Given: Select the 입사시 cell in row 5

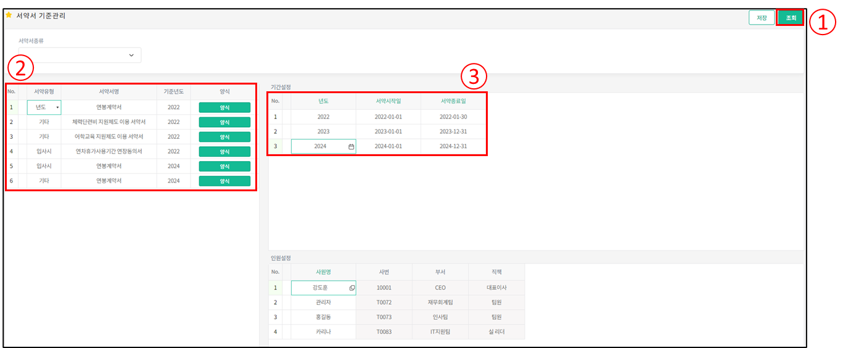Looking at the screenshot, I should tap(44, 167).
